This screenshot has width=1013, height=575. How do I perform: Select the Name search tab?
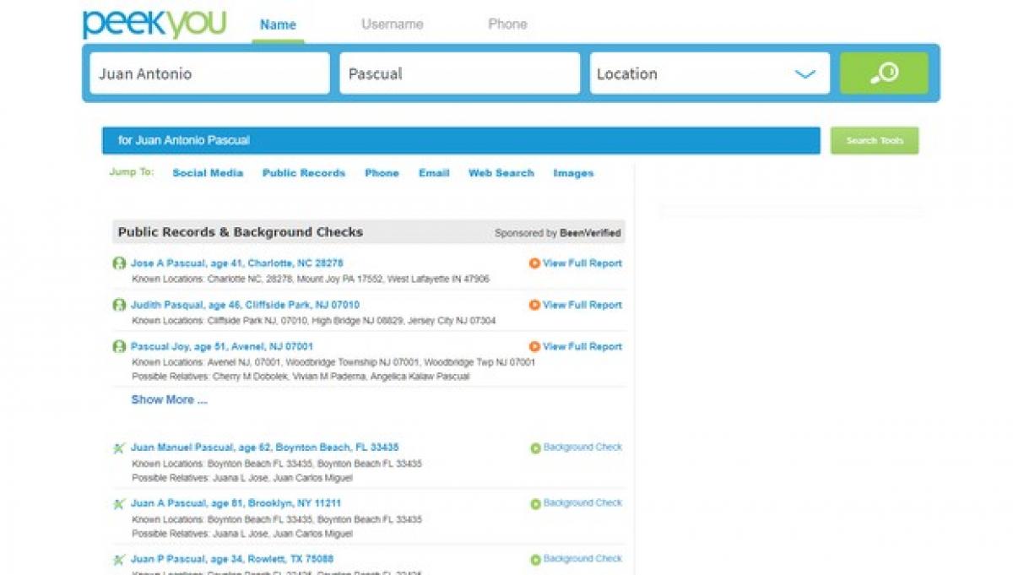(x=278, y=24)
